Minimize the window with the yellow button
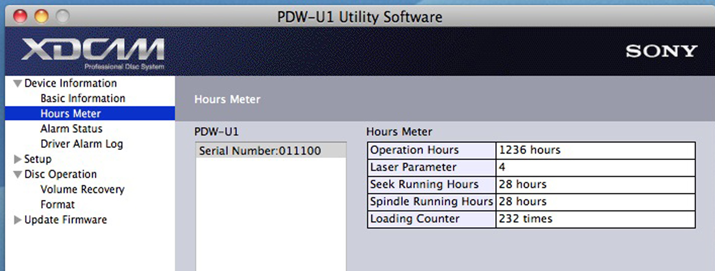 click(x=41, y=17)
